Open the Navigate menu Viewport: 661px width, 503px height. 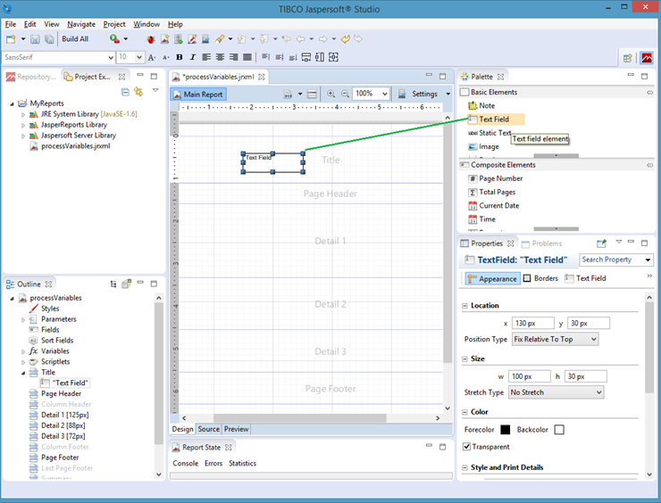pyautogui.click(x=81, y=24)
